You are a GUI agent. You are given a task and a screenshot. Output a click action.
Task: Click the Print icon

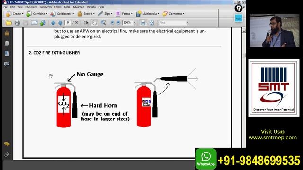tap(17, 23)
